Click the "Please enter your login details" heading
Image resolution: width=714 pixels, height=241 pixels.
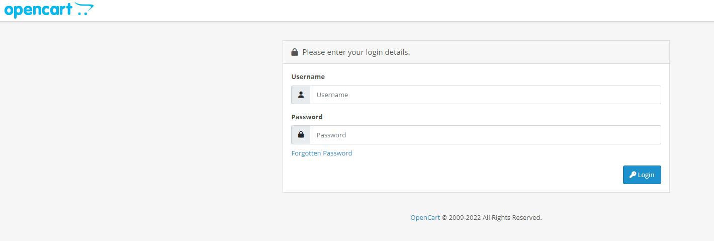356,52
